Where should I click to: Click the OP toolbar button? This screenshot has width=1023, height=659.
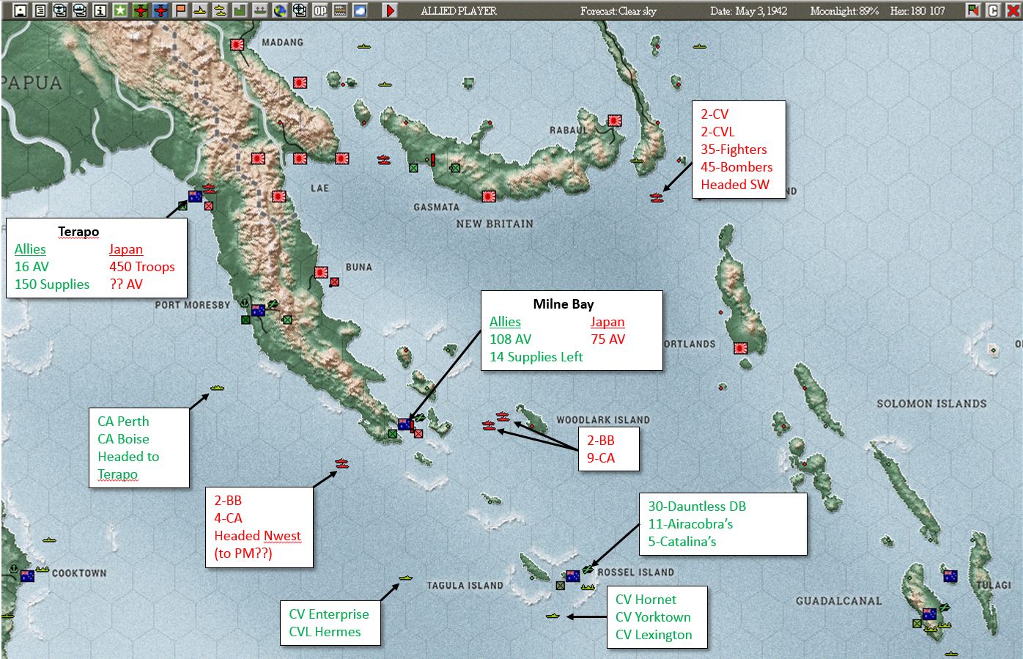click(x=320, y=10)
